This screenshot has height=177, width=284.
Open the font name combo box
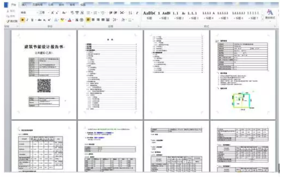pyautogui.click(x=29, y=13)
